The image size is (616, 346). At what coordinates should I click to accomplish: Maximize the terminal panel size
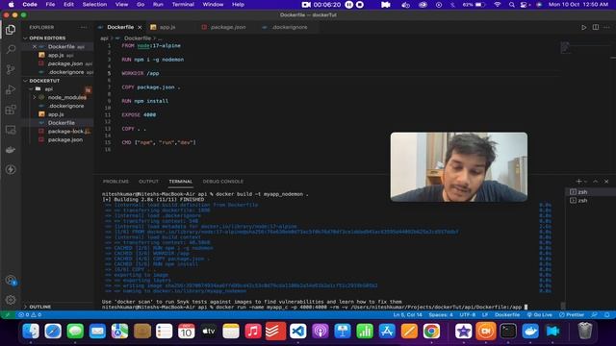click(x=596, y=182)
